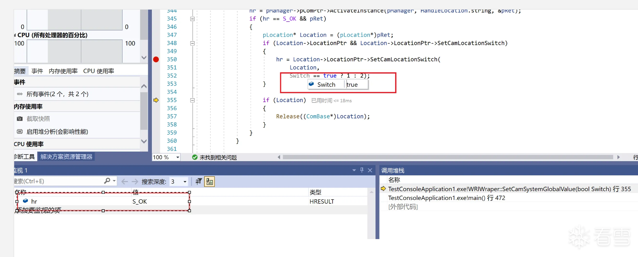The height and width of the screenshot is (257, 638).
Task: Click the CPU (所有处理器的百分比) graph header
Action: [x=53, y=35]
